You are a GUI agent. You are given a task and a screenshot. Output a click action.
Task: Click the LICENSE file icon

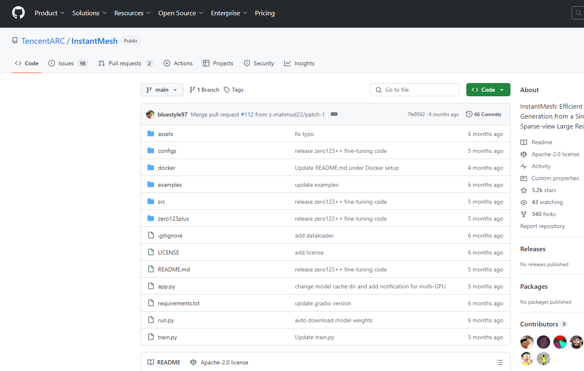151,252
